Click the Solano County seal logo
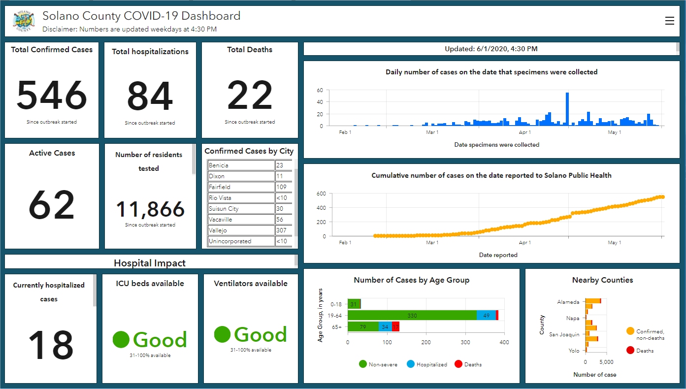The width and height of the screenshot is (686, 389). [x=24, y=21]
